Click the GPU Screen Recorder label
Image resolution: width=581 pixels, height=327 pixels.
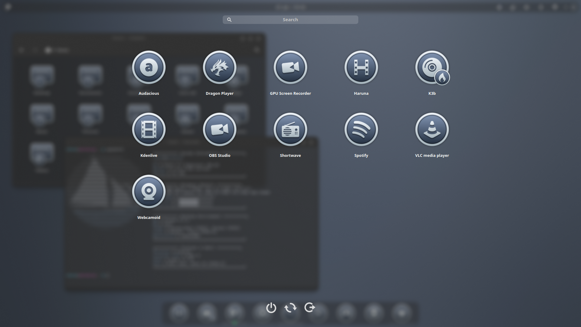click(x=290, y=93)
